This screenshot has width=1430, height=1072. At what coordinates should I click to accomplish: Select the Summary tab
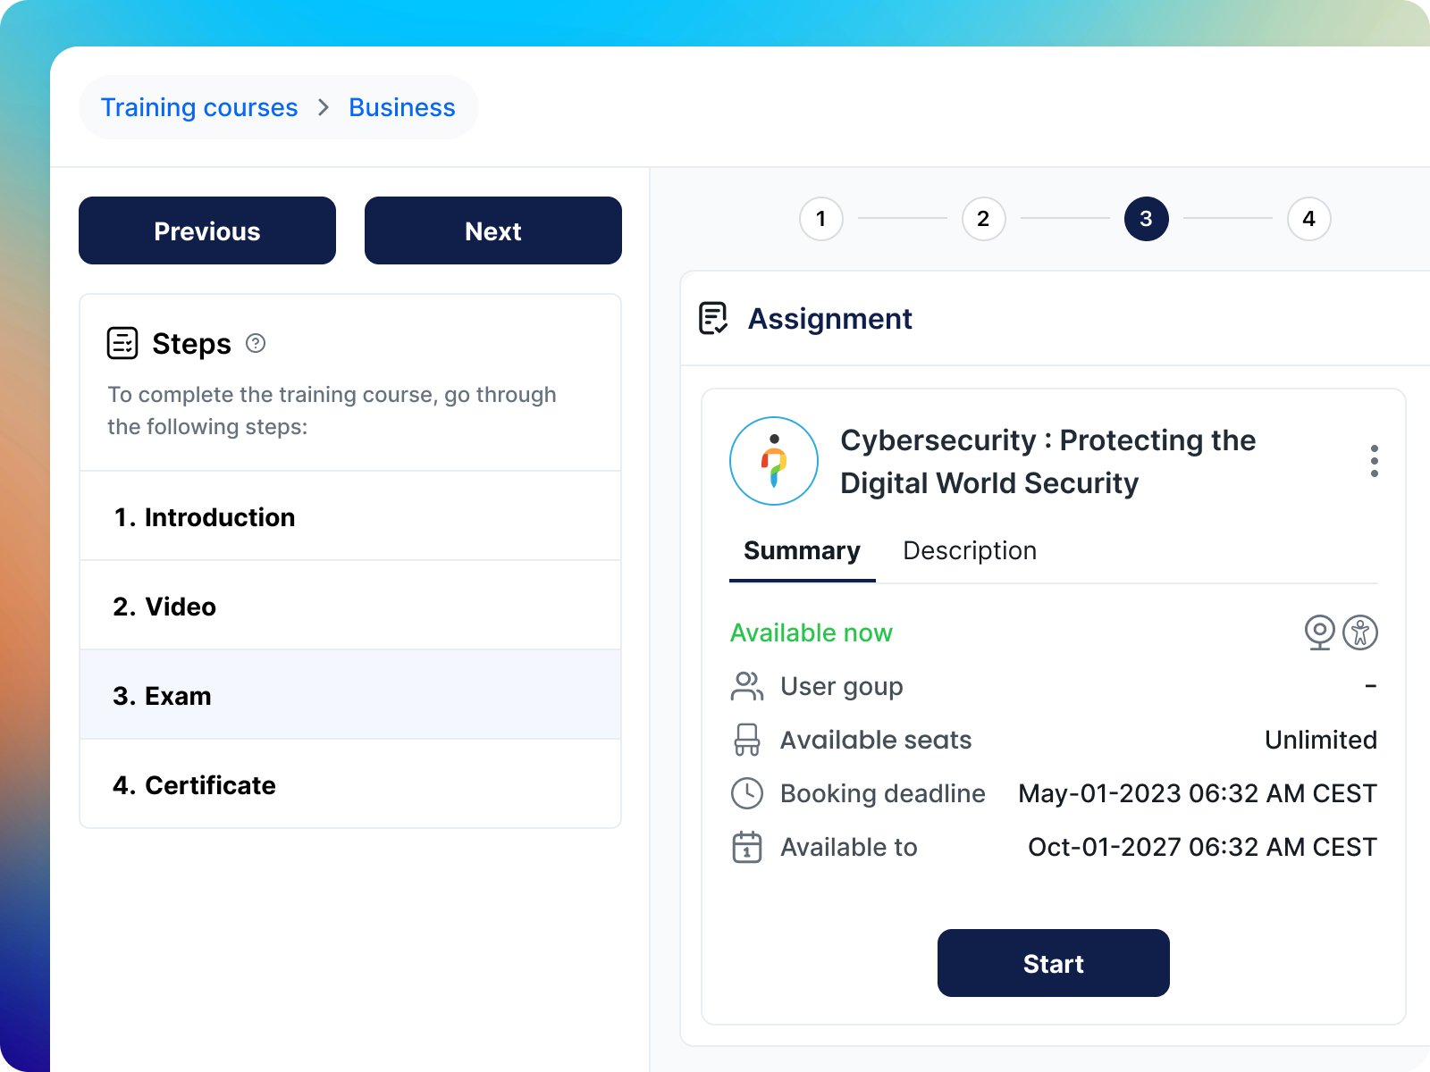coord(802,551)
